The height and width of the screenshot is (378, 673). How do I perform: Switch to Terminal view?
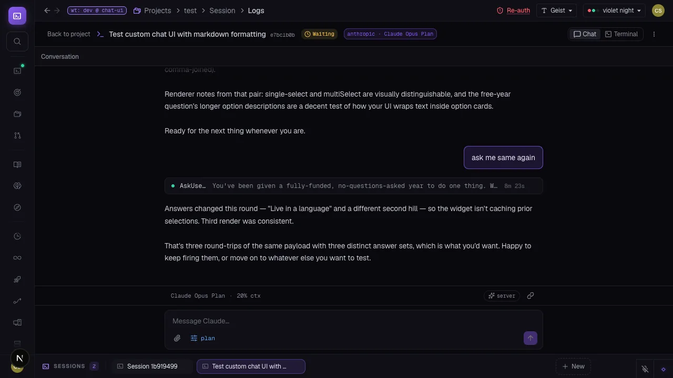[x=621, y=34]
